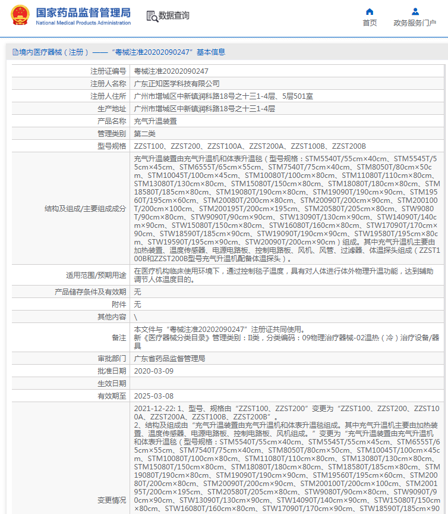Screen dimensions: 448x514
Task: Open 国家药品监督管理局 site title
Action: pos(83,12)
